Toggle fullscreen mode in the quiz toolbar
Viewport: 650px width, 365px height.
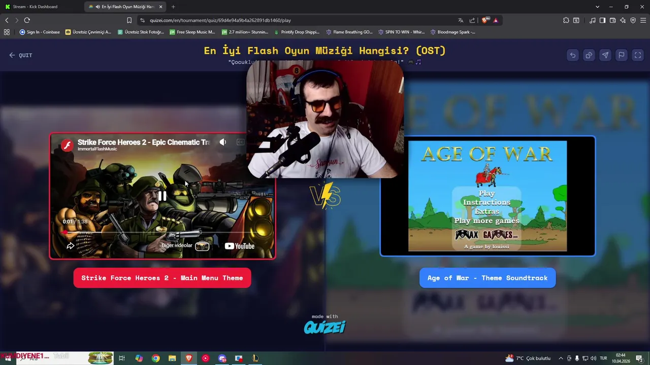click(x=638, y=55)
